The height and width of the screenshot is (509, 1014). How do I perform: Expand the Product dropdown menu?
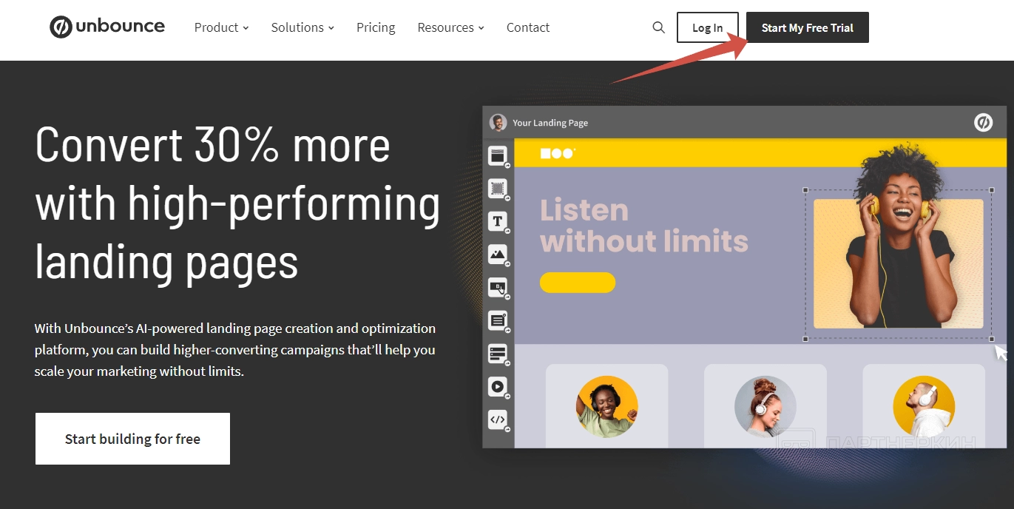click(x=221, y=27)
